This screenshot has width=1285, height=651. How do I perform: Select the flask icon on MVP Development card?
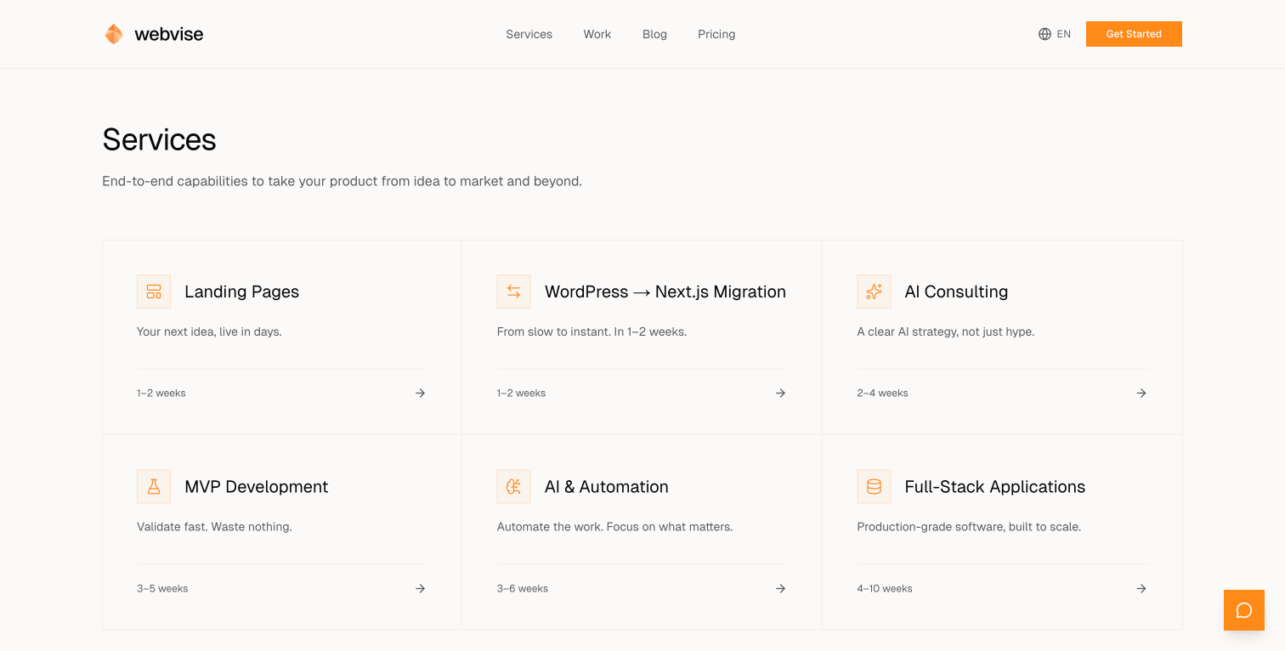[x=154, y=486]
